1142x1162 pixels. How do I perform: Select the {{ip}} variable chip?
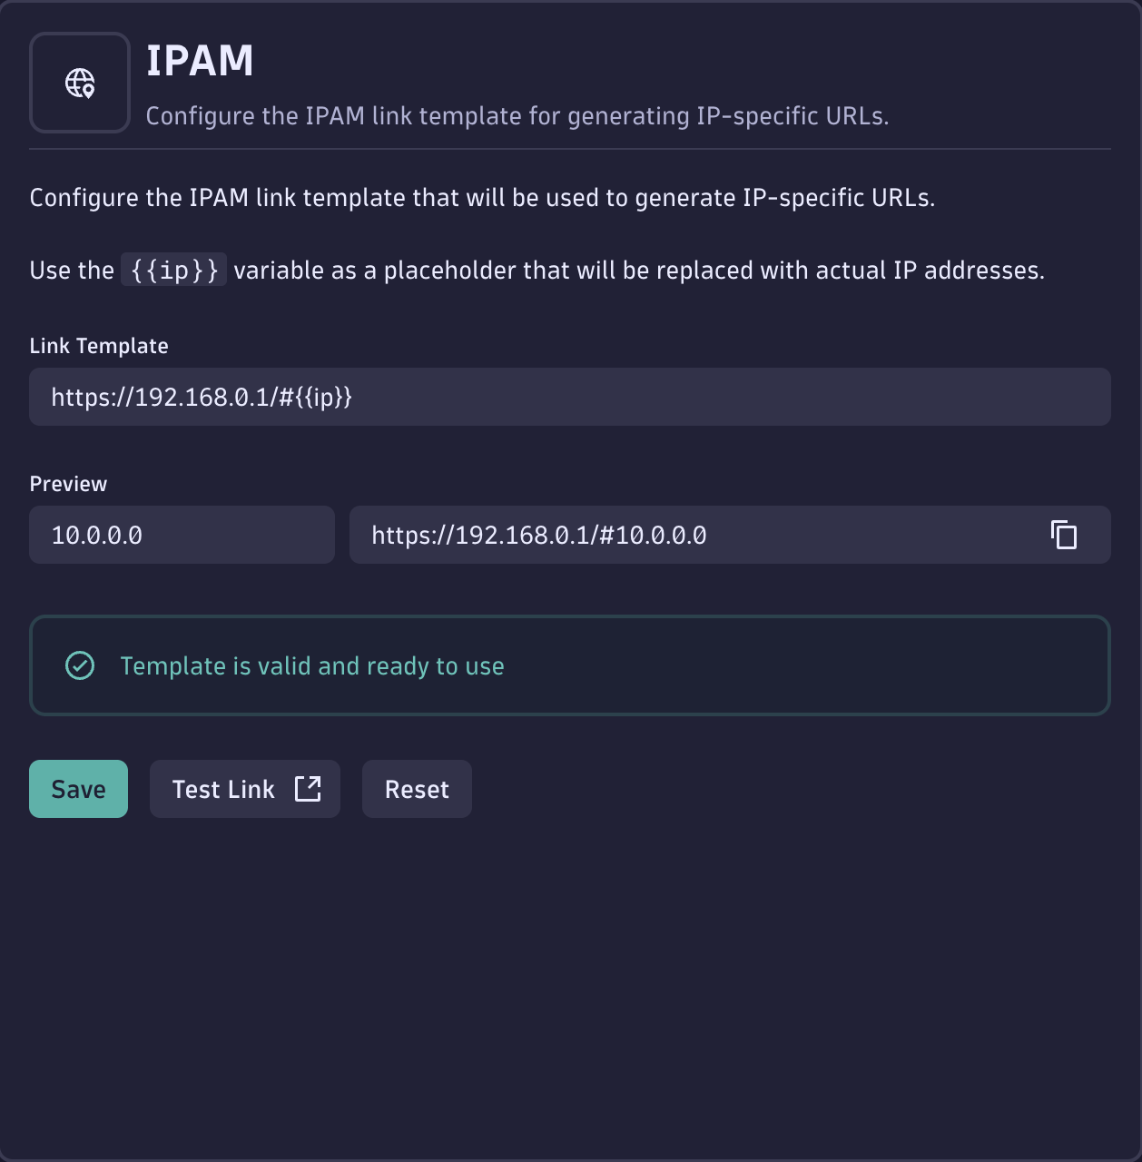point(173,270)
